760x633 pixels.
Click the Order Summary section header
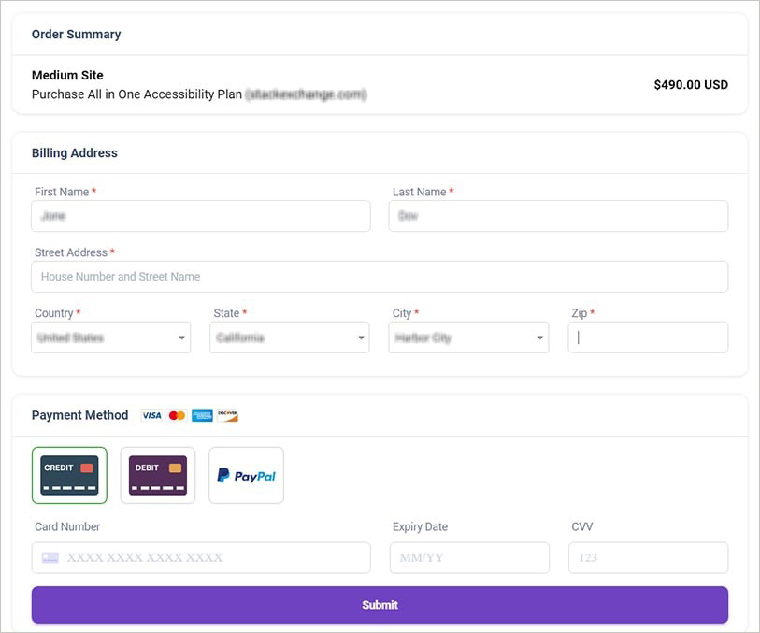pos(76,34)
